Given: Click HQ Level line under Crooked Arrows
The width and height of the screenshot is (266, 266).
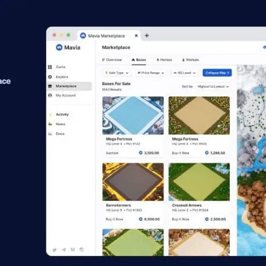Looking at the screenshot, I should (x=190, y=210).
